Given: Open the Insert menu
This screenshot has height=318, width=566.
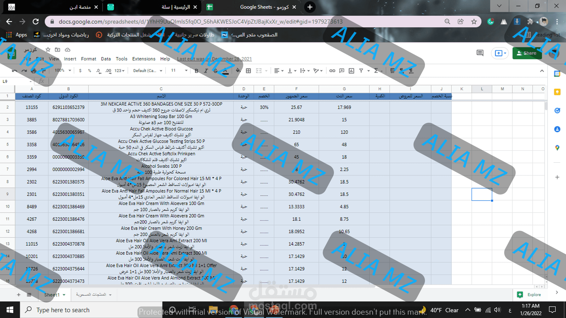Looking at the screenshot, I should [70, 59].
